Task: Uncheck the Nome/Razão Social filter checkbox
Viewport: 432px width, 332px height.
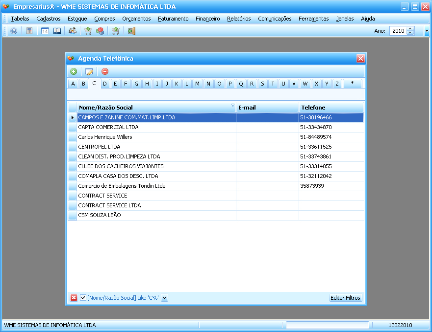Action: [x=83, y=298]
